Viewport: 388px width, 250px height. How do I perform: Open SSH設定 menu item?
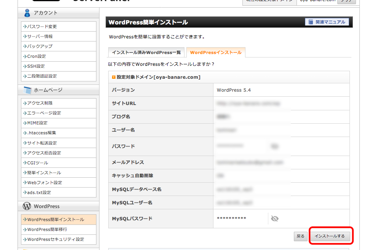(x=59, y=66)
